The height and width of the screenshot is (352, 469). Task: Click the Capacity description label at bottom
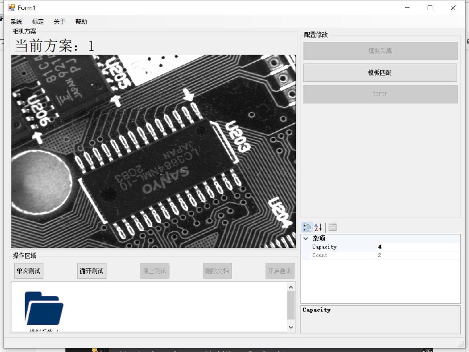[316, 310]
